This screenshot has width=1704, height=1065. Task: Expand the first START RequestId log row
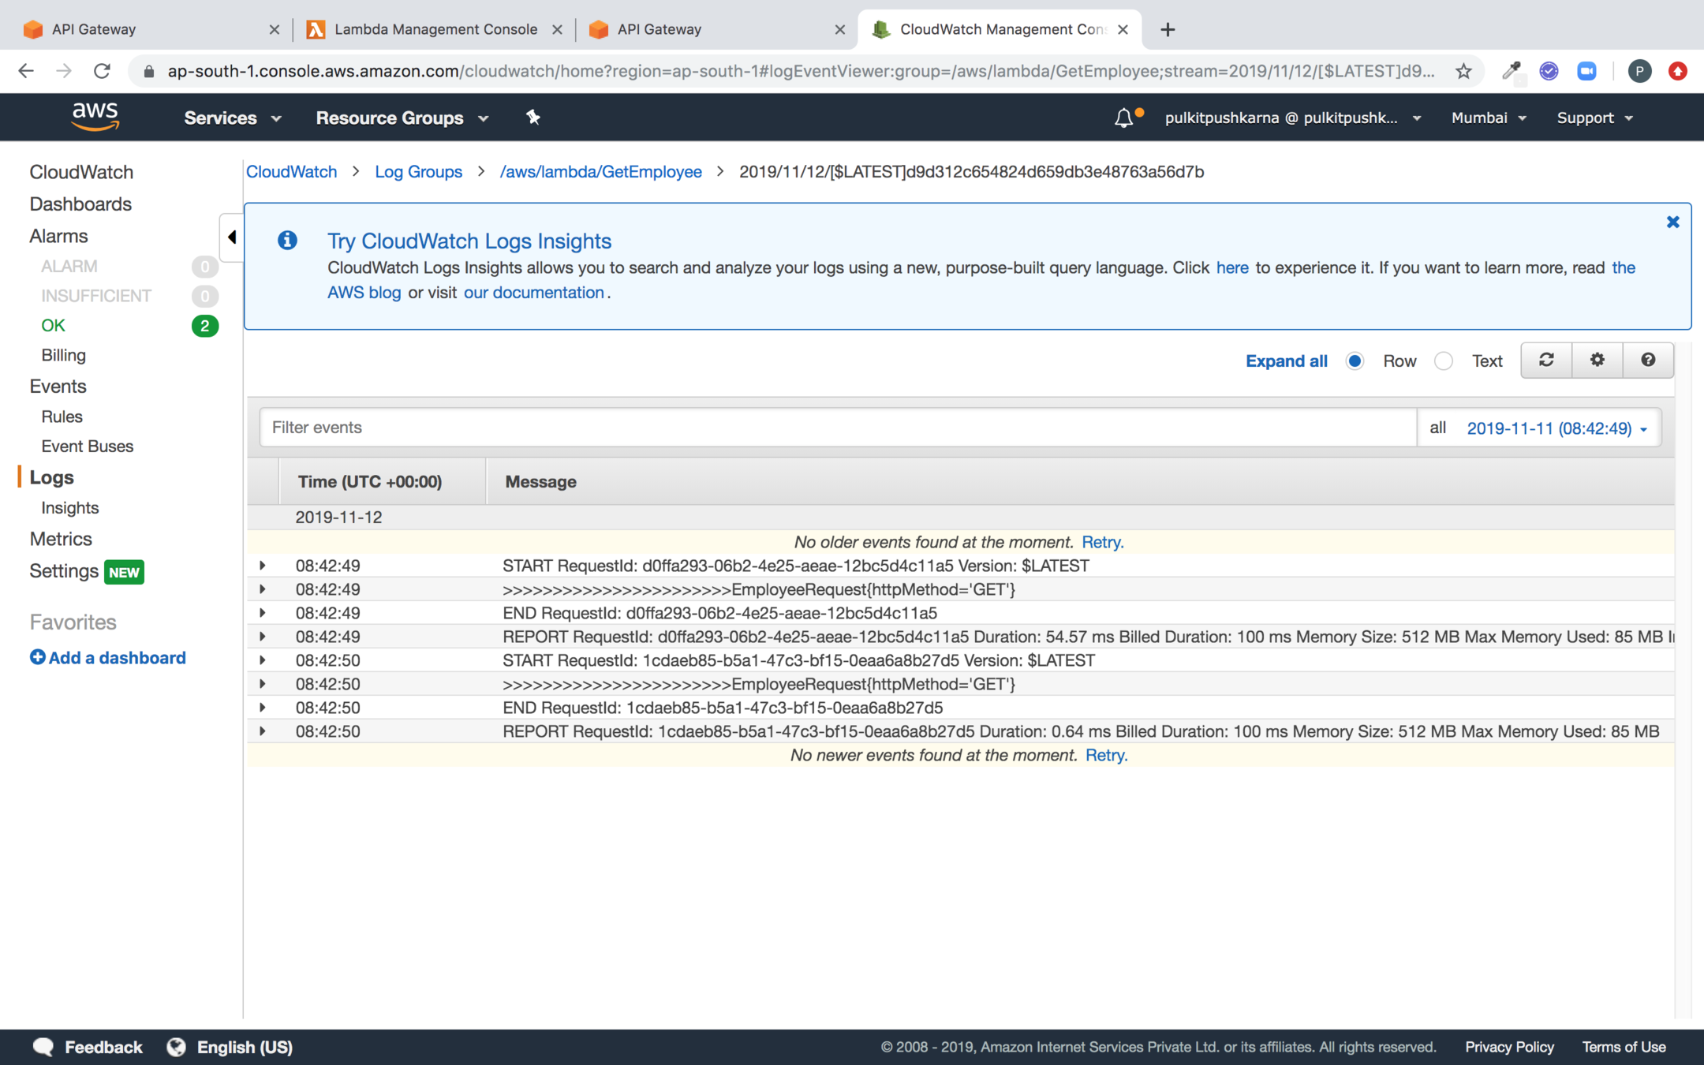tap(263, 566)
